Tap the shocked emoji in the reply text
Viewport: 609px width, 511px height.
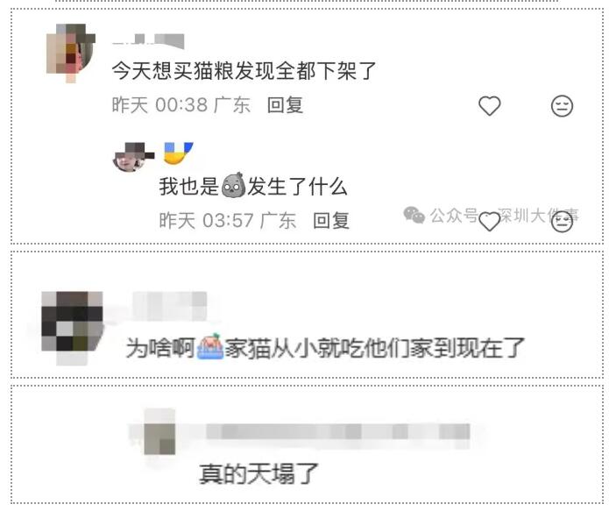tap(233, 185)
